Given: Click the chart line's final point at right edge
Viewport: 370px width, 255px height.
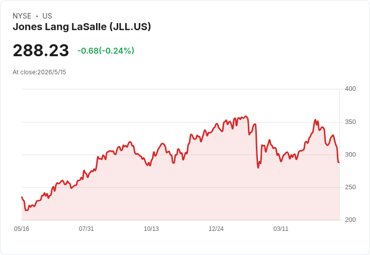Looking at the screenshot, I should pos(339,162).
